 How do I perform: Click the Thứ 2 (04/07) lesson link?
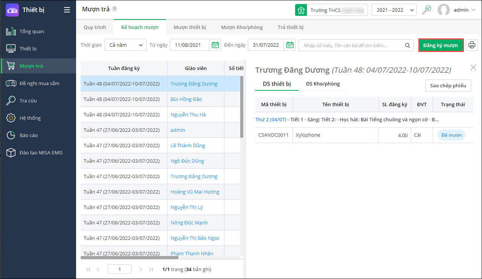click(x=271, y=119)
